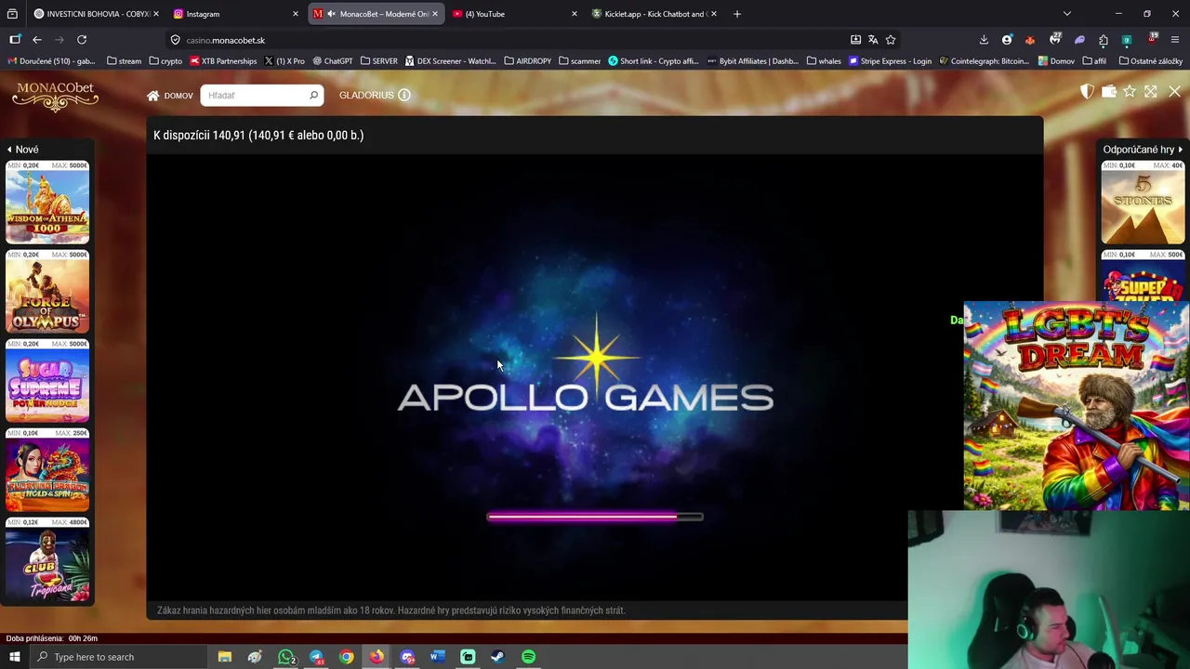This screenshot has width=1190, height=669.
Task: Open the stream bookmarks folder
Action: pyautogui.click(x=124, y=61)
